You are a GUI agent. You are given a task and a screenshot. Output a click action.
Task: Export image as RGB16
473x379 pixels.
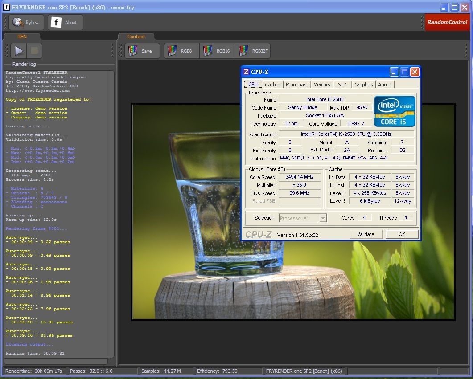point(217,51)
